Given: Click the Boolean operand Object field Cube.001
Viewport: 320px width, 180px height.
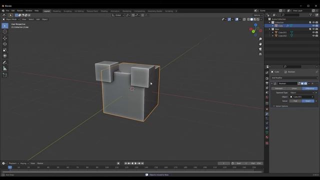Looking at the screenshot, I should coord(302,96).
